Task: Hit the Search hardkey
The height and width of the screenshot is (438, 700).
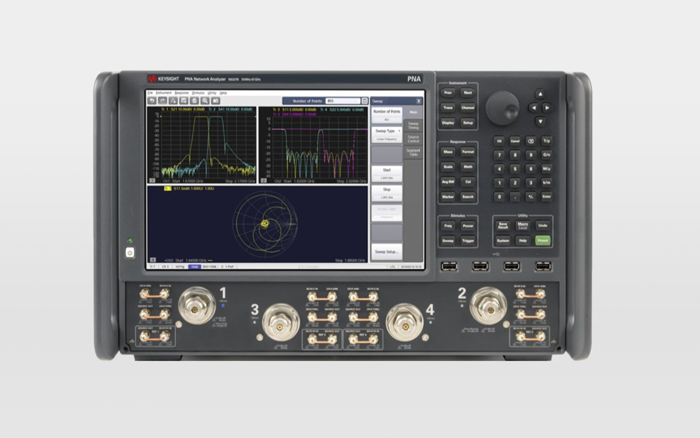Action: click(x=468, y=196)
